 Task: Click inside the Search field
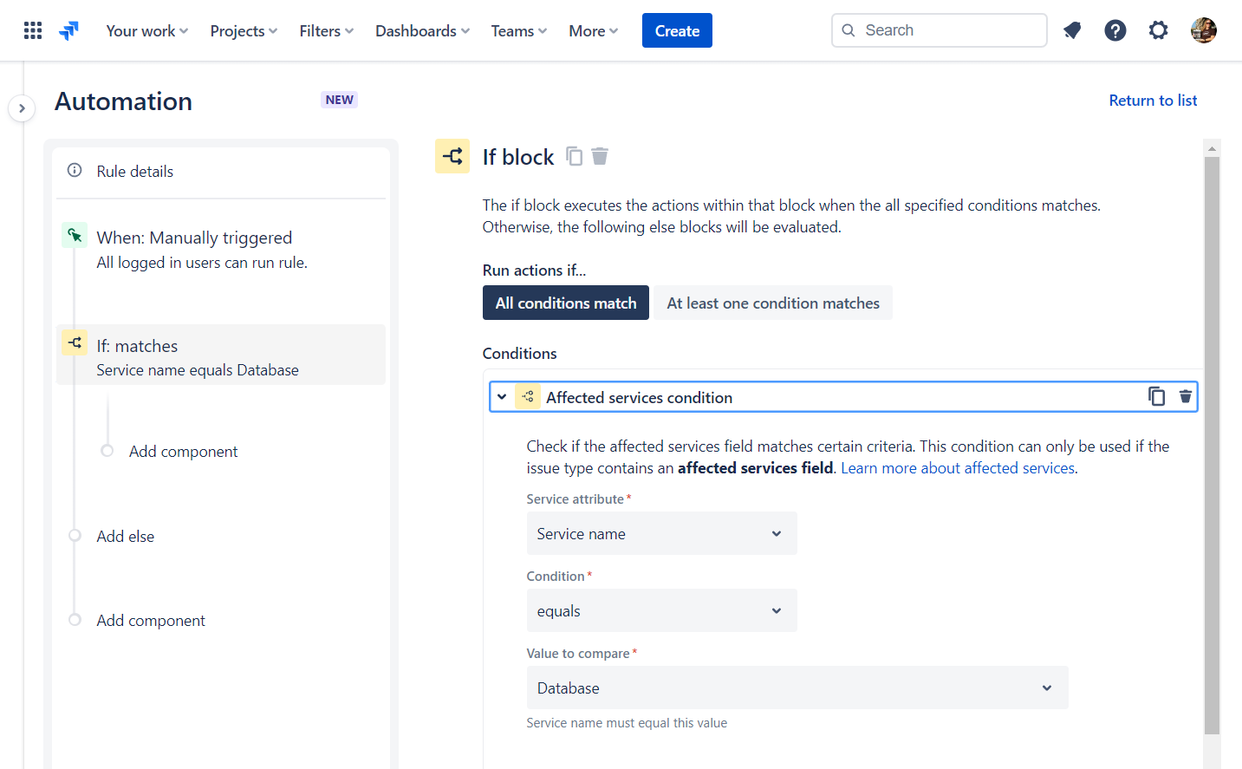point(939,29)
